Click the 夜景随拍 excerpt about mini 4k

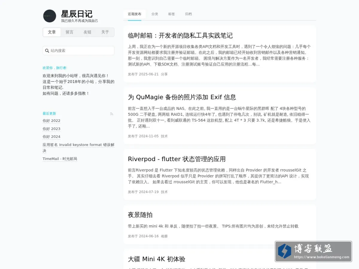pyautogui.click(x=213, y=226)
